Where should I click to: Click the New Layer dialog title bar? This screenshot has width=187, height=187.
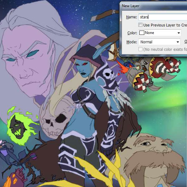coord(154,6)
